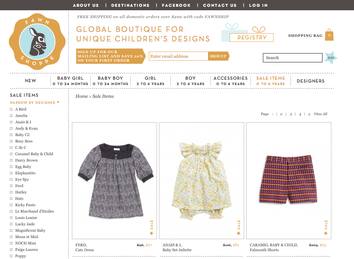The image size is (354, 259).
Task: Click the email address input field
Action: 178,56
